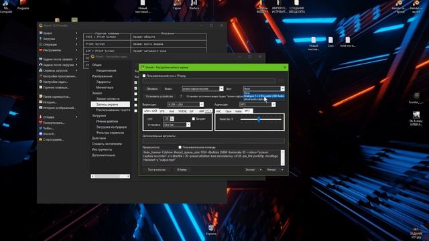The height and width of the screenshot is (241, 429).
Task: Enable Пользовательские команды checkbox
Action: [180, 147]
